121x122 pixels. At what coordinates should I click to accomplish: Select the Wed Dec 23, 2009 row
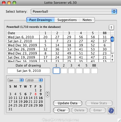[58, 53]
